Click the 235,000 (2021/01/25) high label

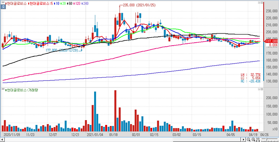pyautogui.click(x=139, y=5)
